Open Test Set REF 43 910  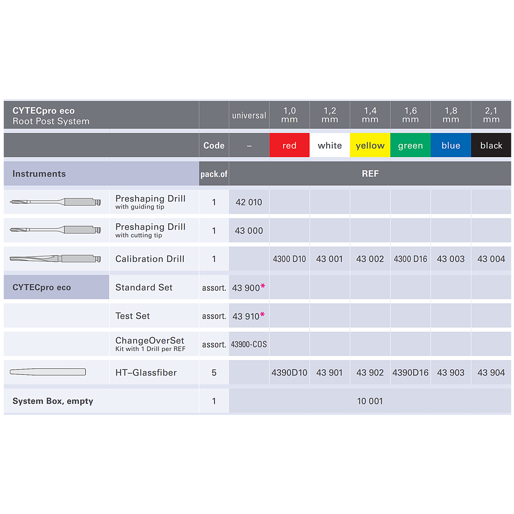click(x=246, y=316)
